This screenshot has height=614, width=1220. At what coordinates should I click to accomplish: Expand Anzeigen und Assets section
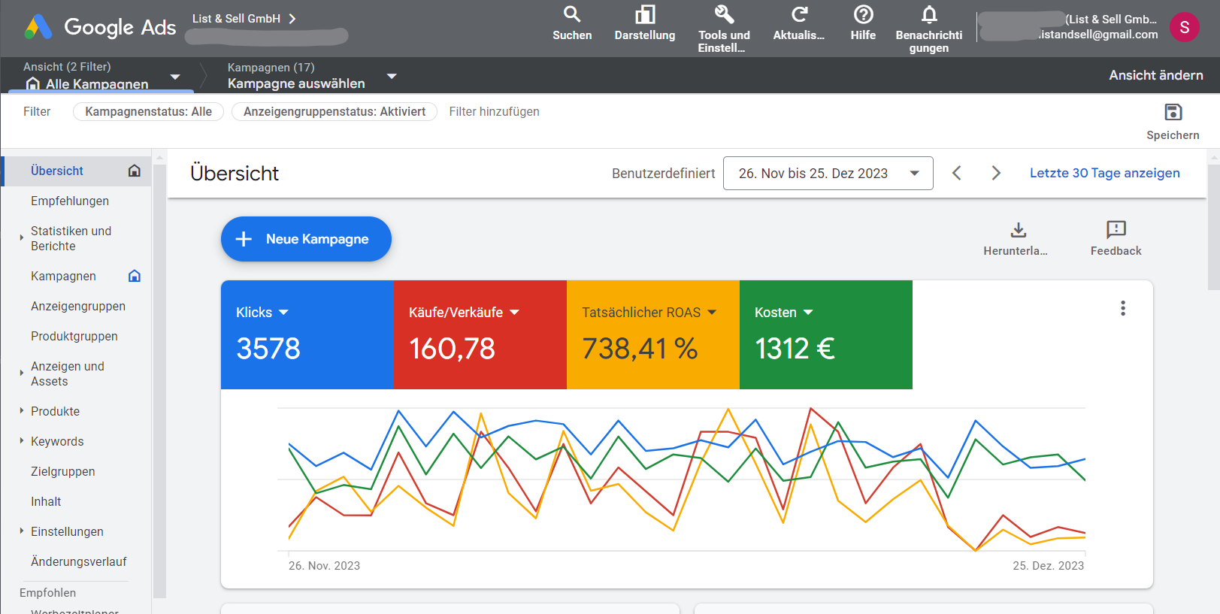(x=21, y=373)
